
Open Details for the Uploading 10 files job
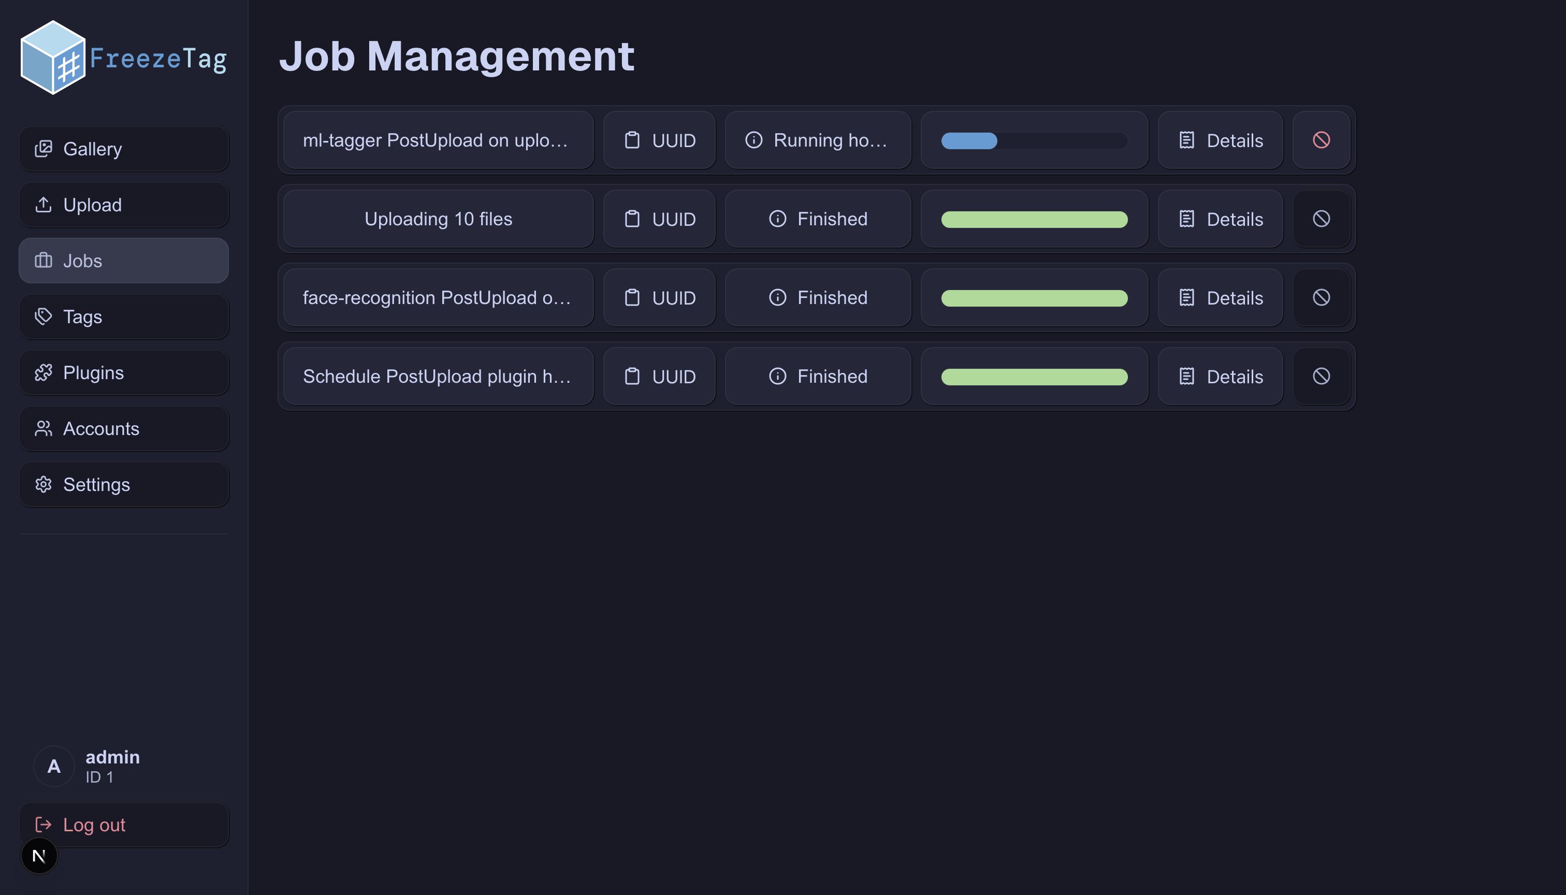click(1220, 219)
